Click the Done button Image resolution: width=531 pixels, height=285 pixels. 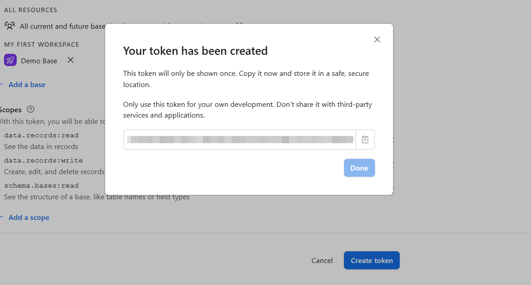(359, 168)
